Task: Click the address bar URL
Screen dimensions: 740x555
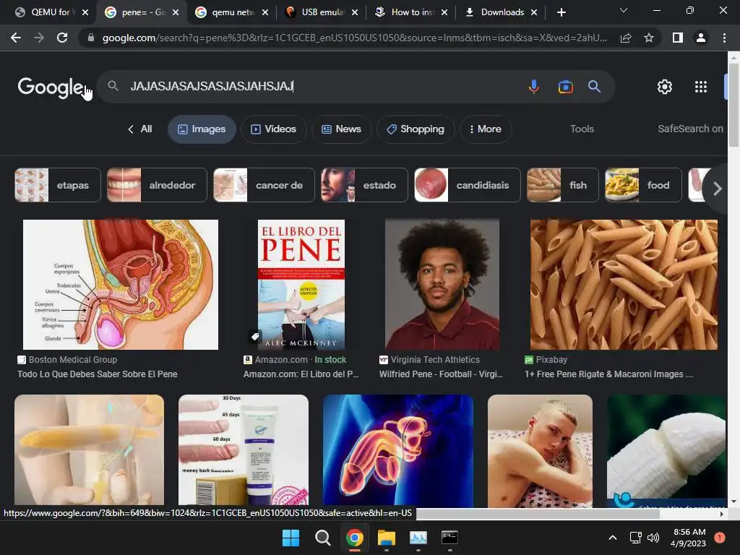Action: point(354,38)
